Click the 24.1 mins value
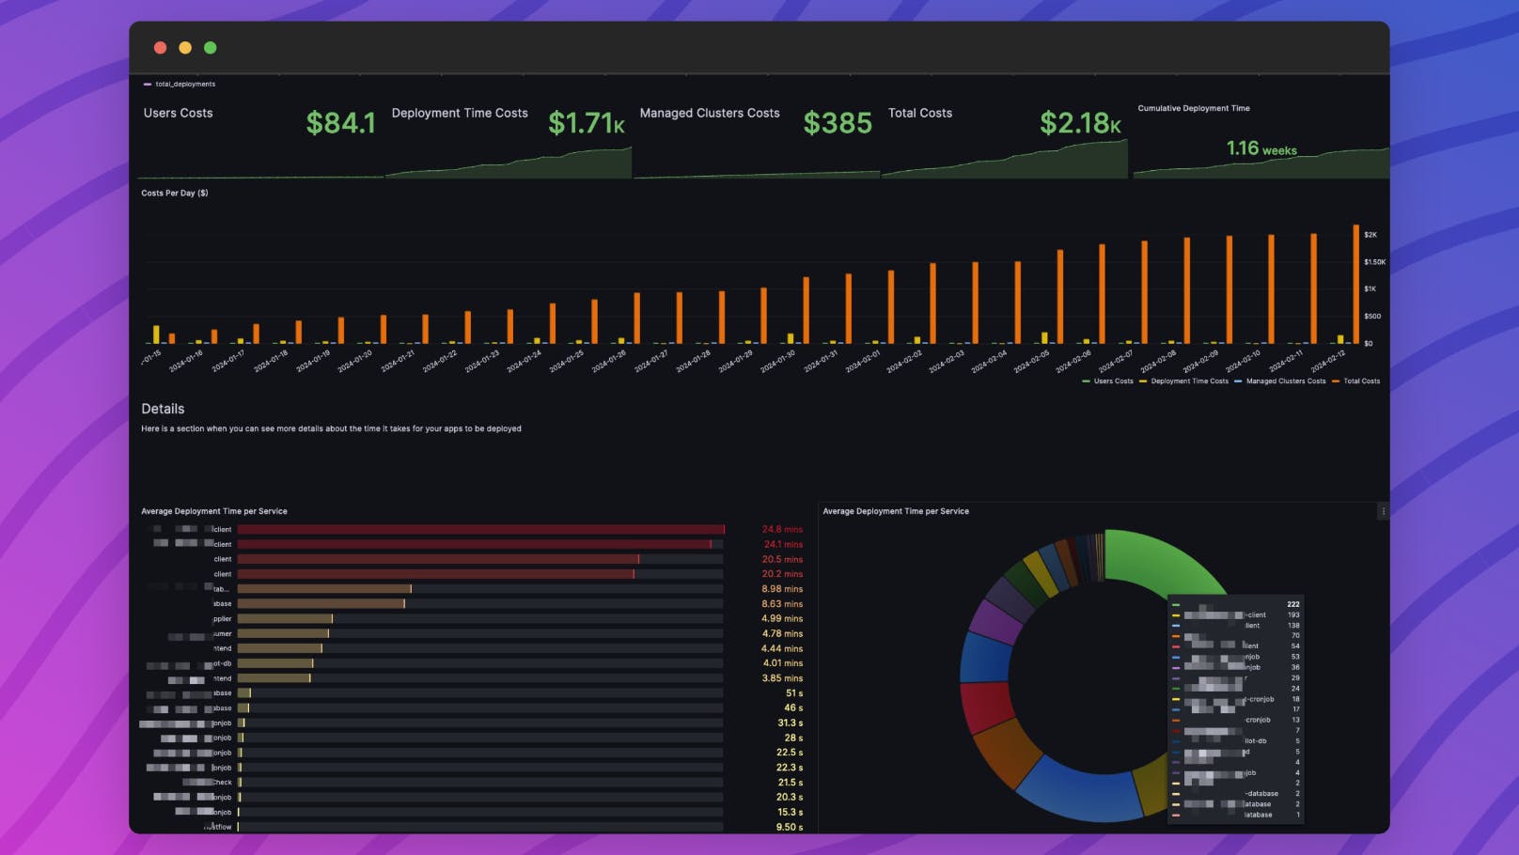The height and width of the screenshot is (855, 1519). pos(783,544)
